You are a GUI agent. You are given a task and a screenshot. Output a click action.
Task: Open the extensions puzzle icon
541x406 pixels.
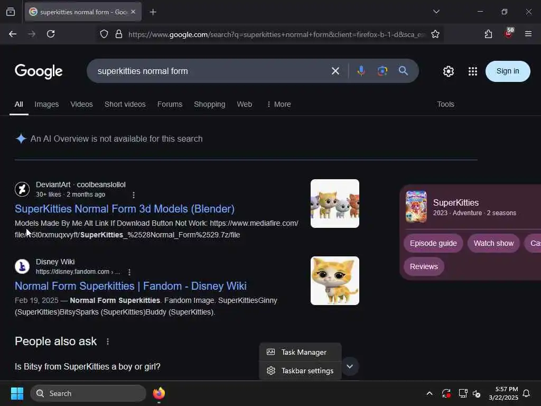coord(488,34)
